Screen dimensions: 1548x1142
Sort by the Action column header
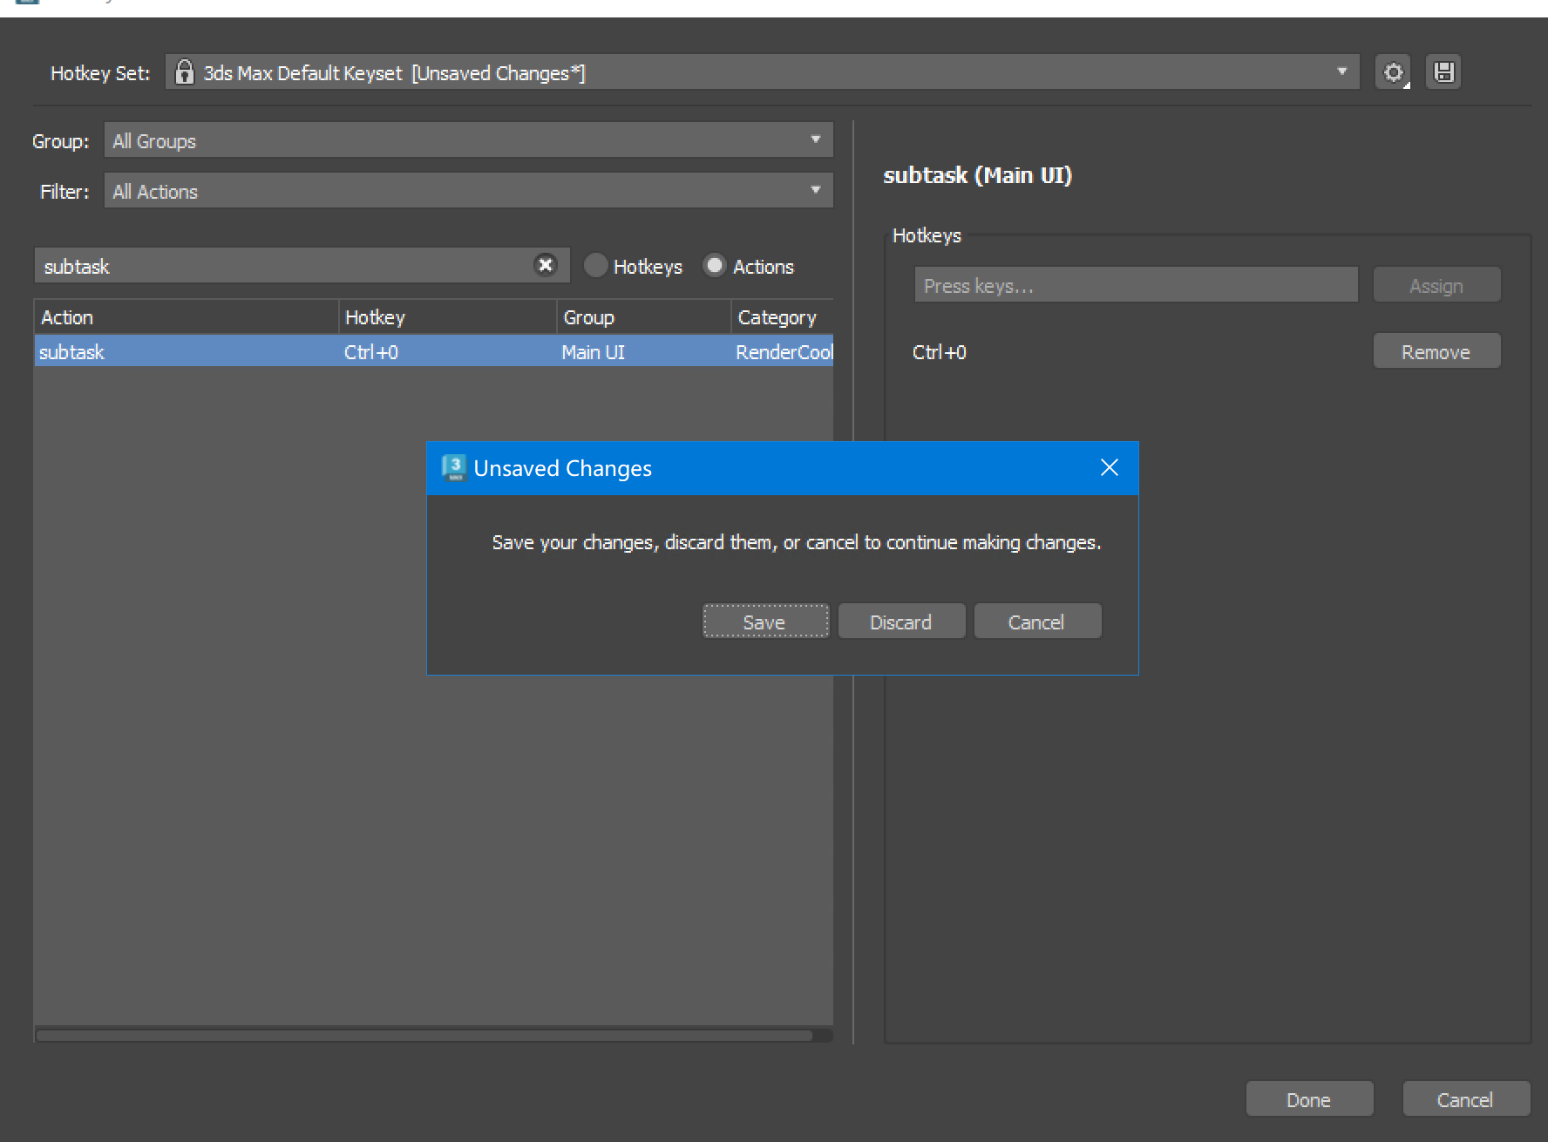coord(186,317)
